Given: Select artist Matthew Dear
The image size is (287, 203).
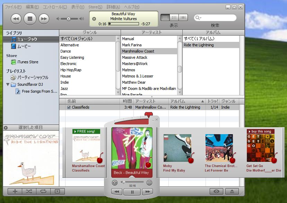Looking at the screenshot, I should (x=149, y=82).
